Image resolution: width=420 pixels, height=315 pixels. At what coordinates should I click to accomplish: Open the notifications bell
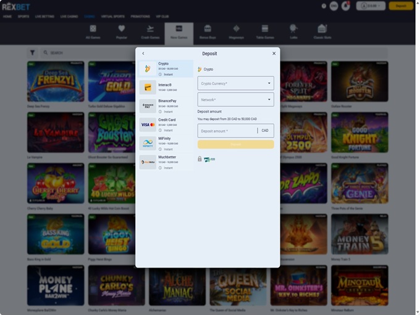coord(345,6)
